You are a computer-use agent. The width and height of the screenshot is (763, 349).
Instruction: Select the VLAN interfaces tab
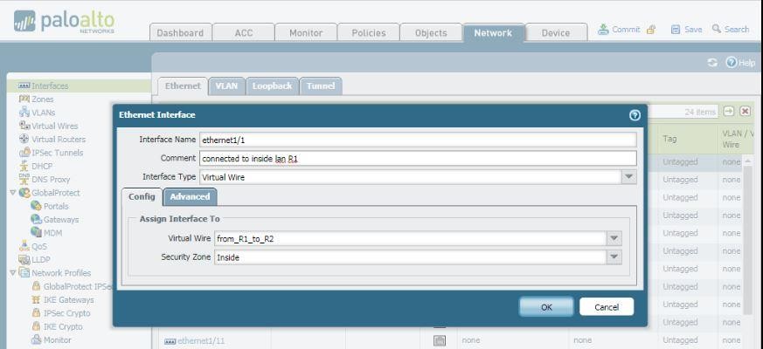click(226, 86)
